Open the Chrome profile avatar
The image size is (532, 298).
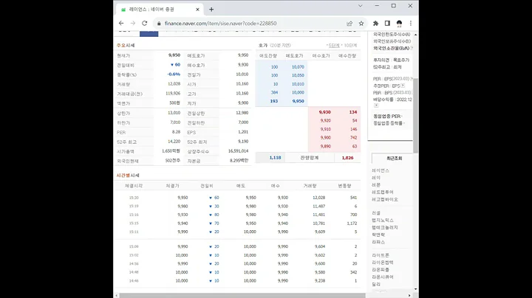click(x=399, y=24)
